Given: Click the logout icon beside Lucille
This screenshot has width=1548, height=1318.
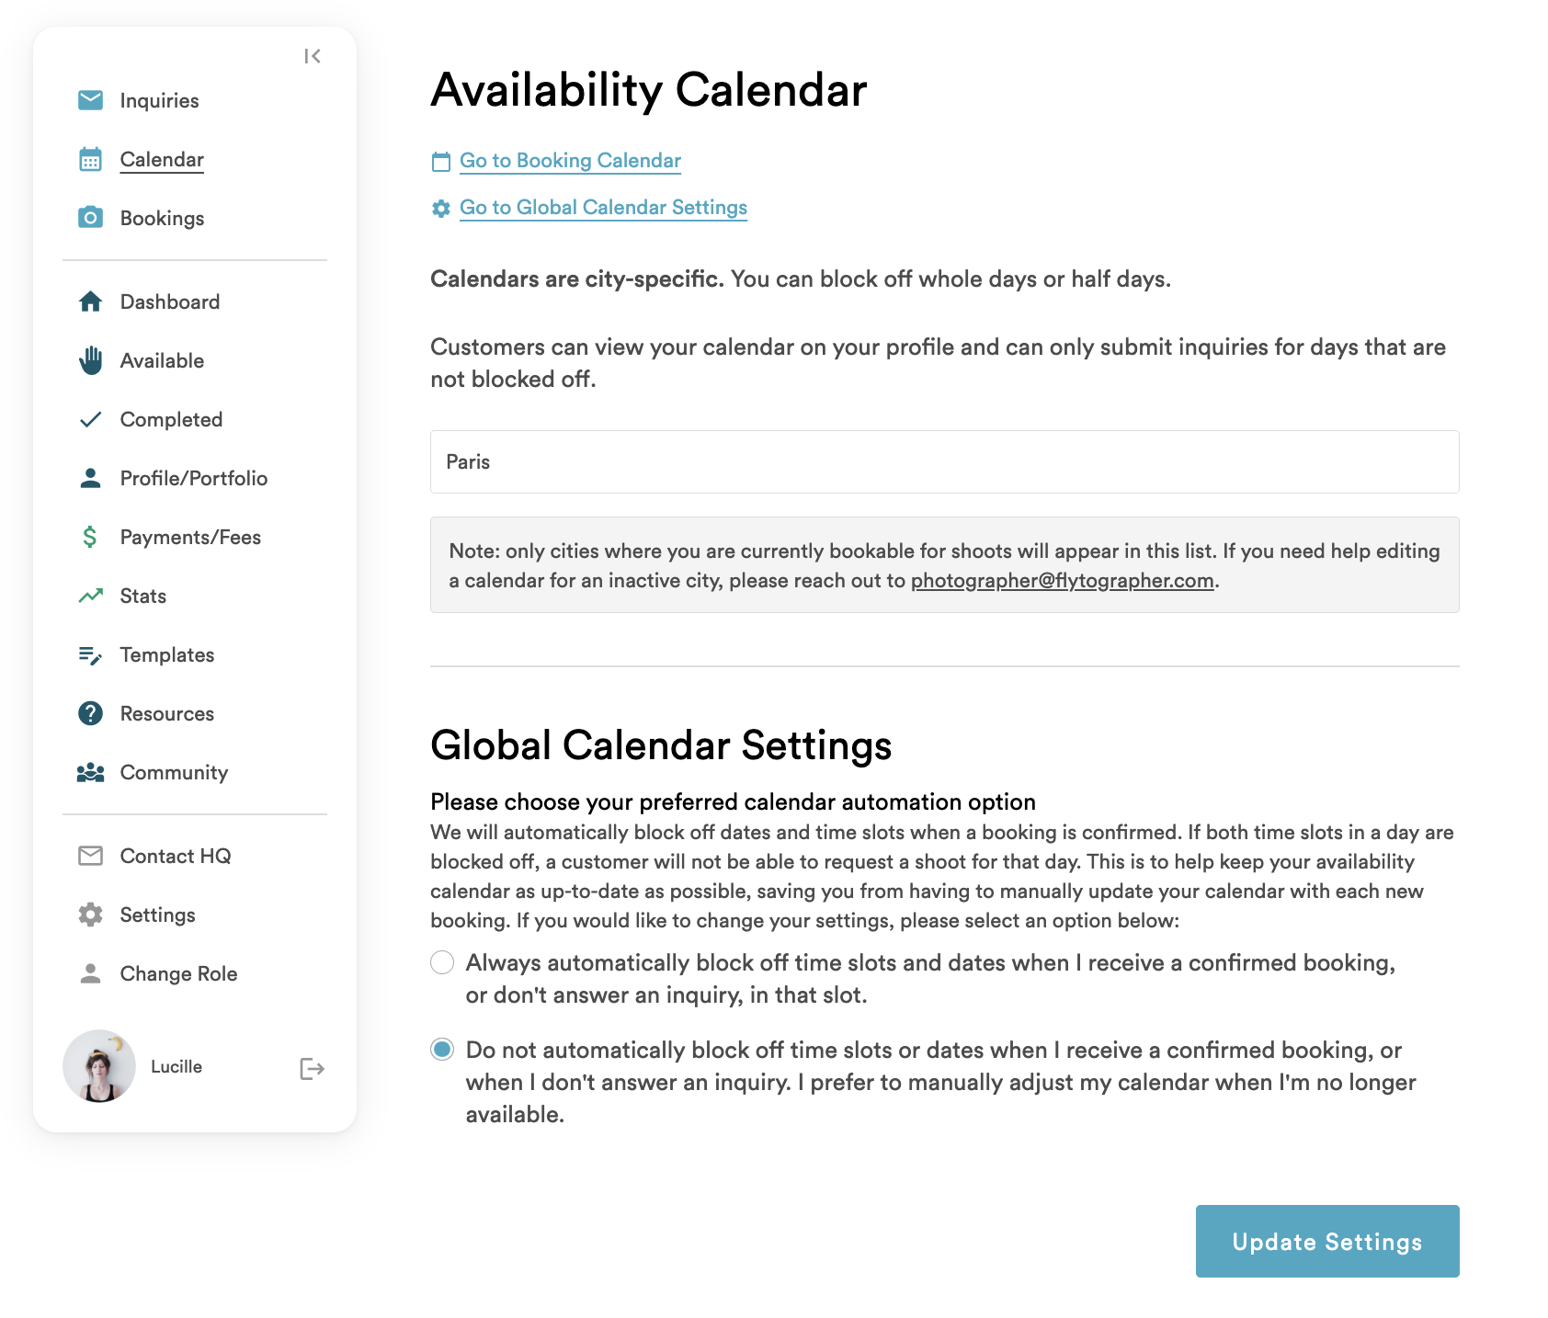Looking at the screenshot, I should point(313,1068).
